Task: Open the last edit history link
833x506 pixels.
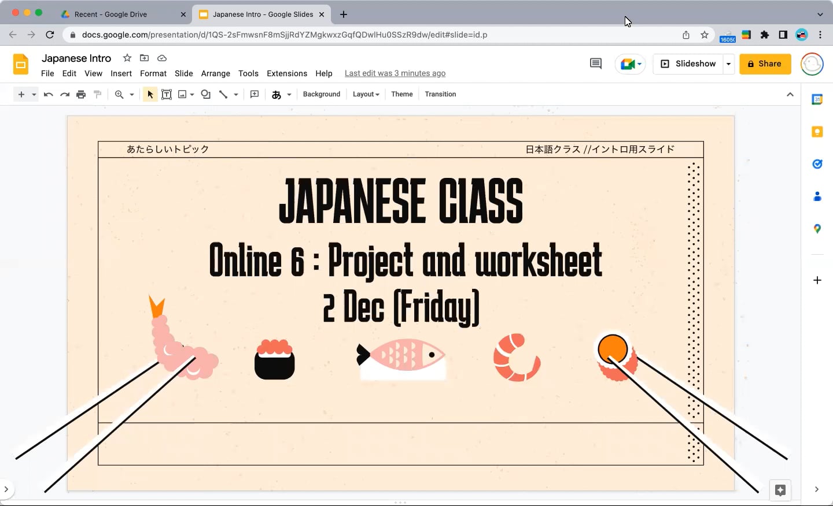Action: (395, 73)
